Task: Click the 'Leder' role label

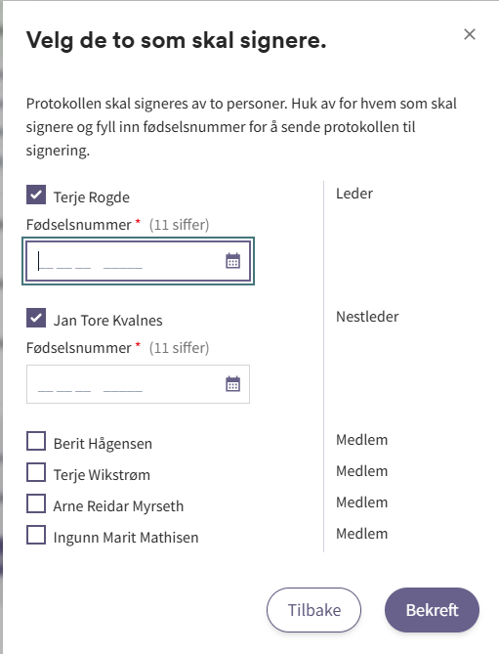Action: tap(354, 194)
